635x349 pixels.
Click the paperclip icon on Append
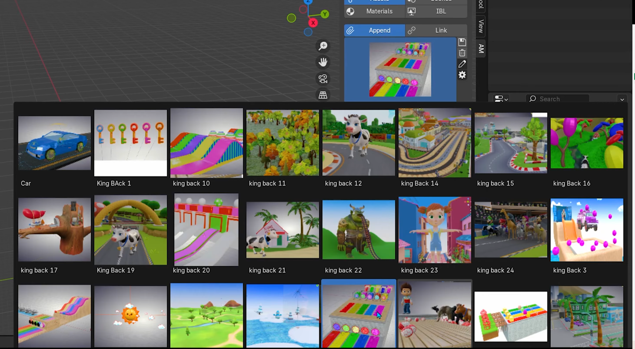(350, 30)
